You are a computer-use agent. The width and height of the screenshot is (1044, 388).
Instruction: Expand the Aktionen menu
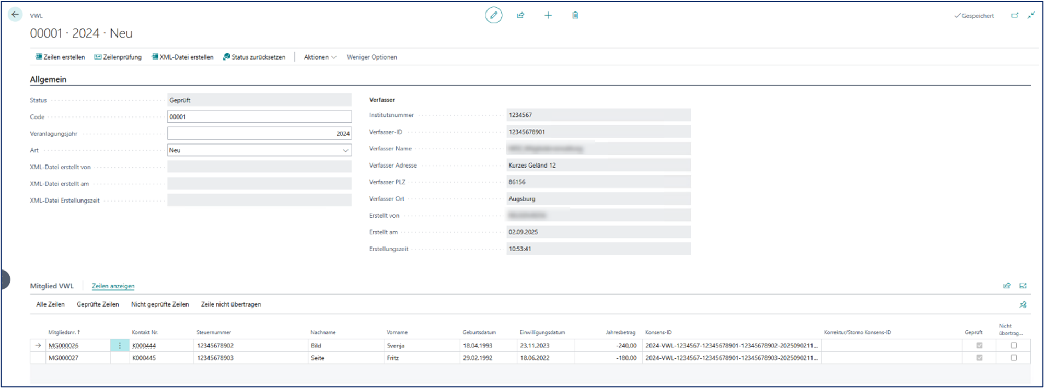(x=320, y=57)
